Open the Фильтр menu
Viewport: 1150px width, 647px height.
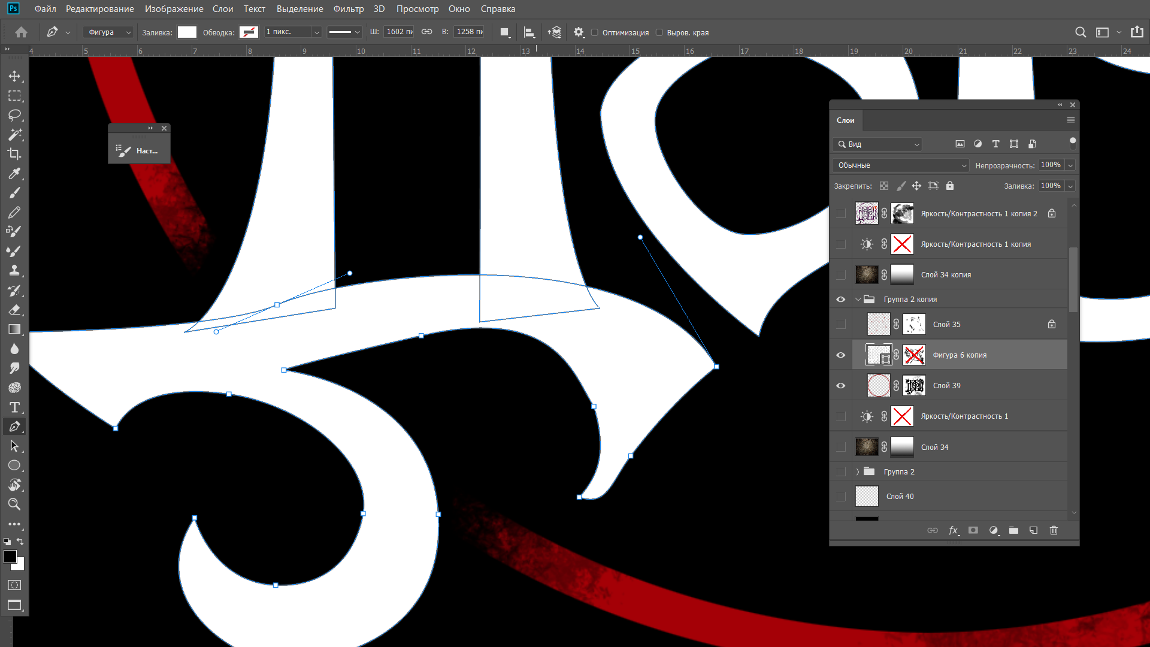click(x=348, y=9)
